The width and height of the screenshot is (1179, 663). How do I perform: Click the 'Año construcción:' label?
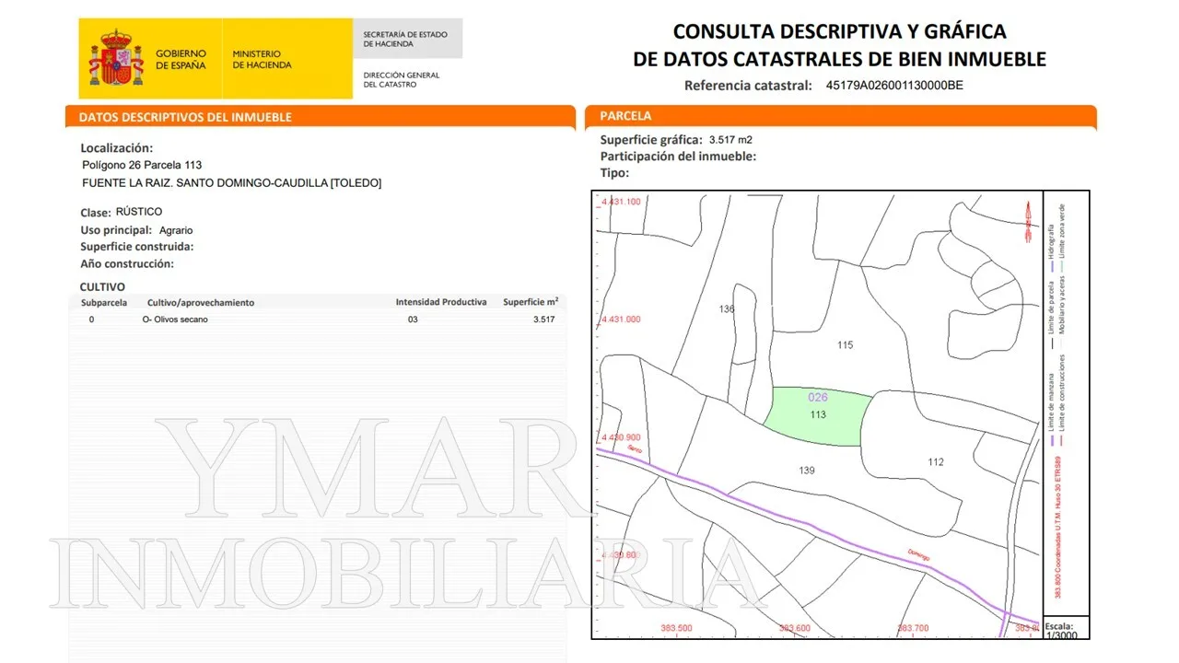127,264
